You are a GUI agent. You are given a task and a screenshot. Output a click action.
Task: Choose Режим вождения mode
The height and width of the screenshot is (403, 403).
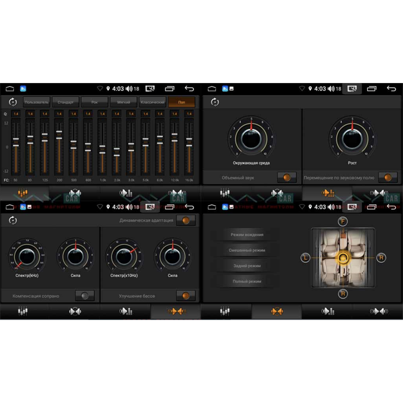pyautogui.click(x=247, y=235)
